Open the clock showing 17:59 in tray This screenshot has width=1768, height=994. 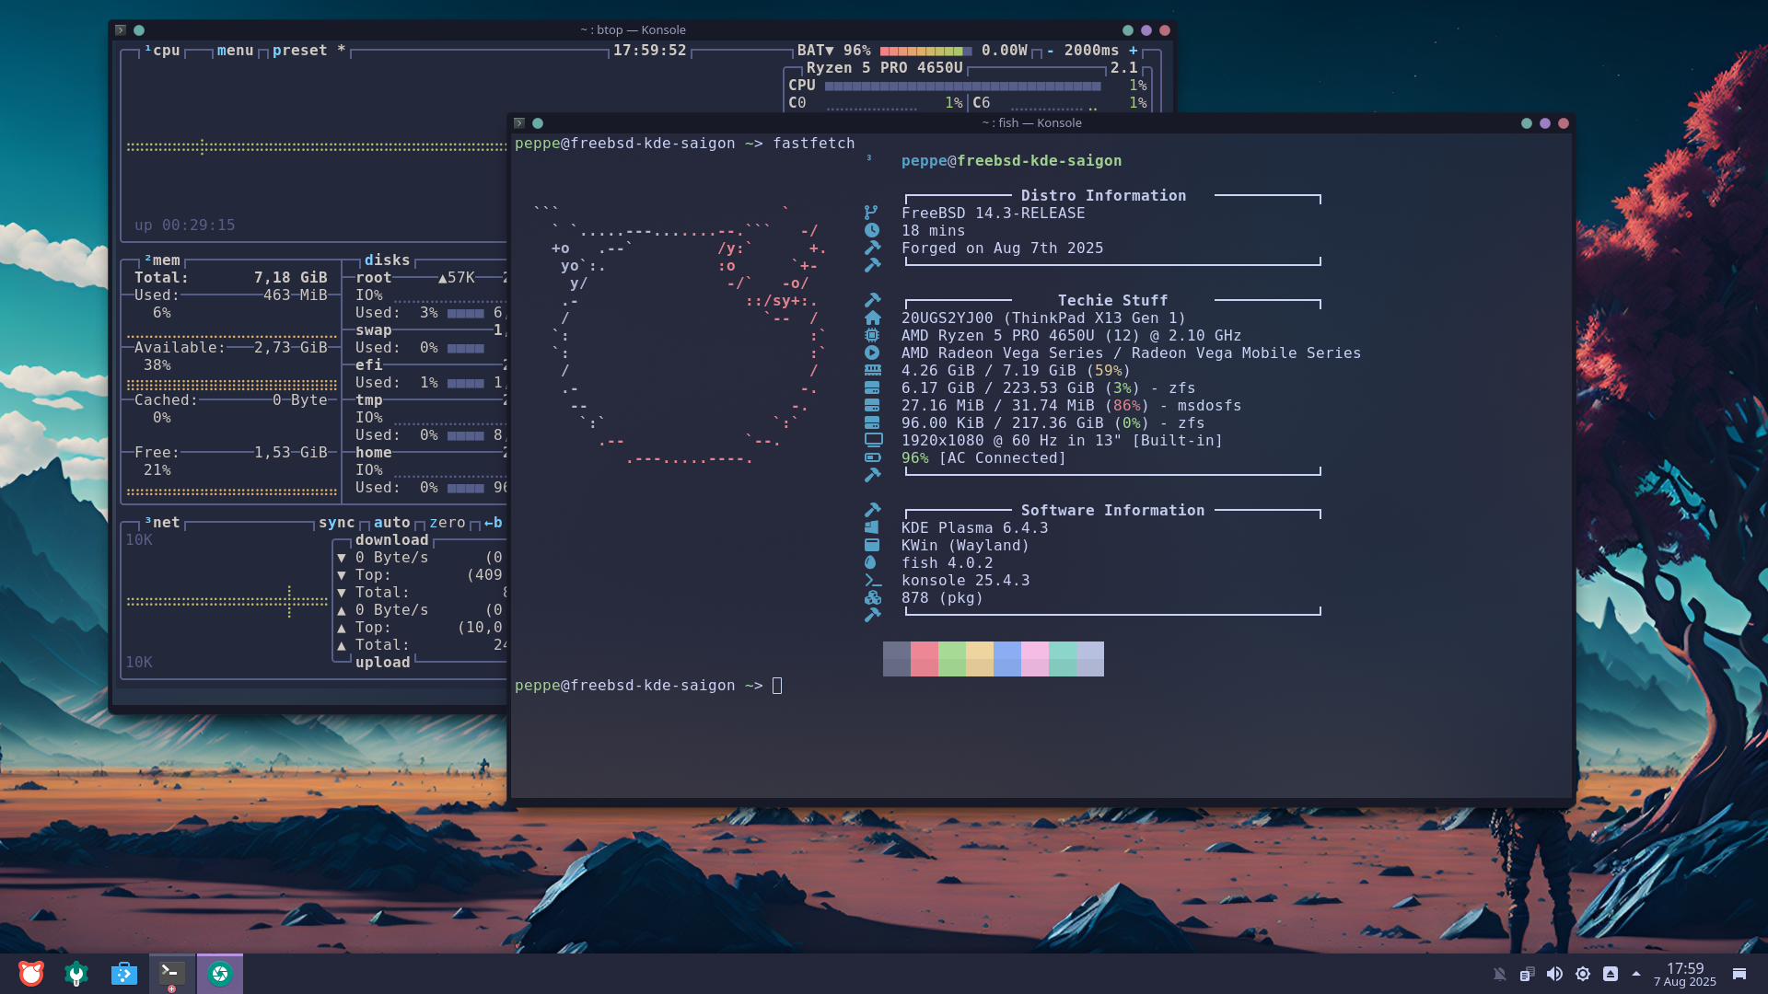tap(1685, 974)
